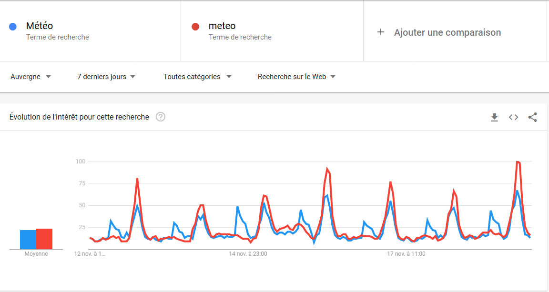
Task: Open the embed code icon
Action: [x=513, y=117]
